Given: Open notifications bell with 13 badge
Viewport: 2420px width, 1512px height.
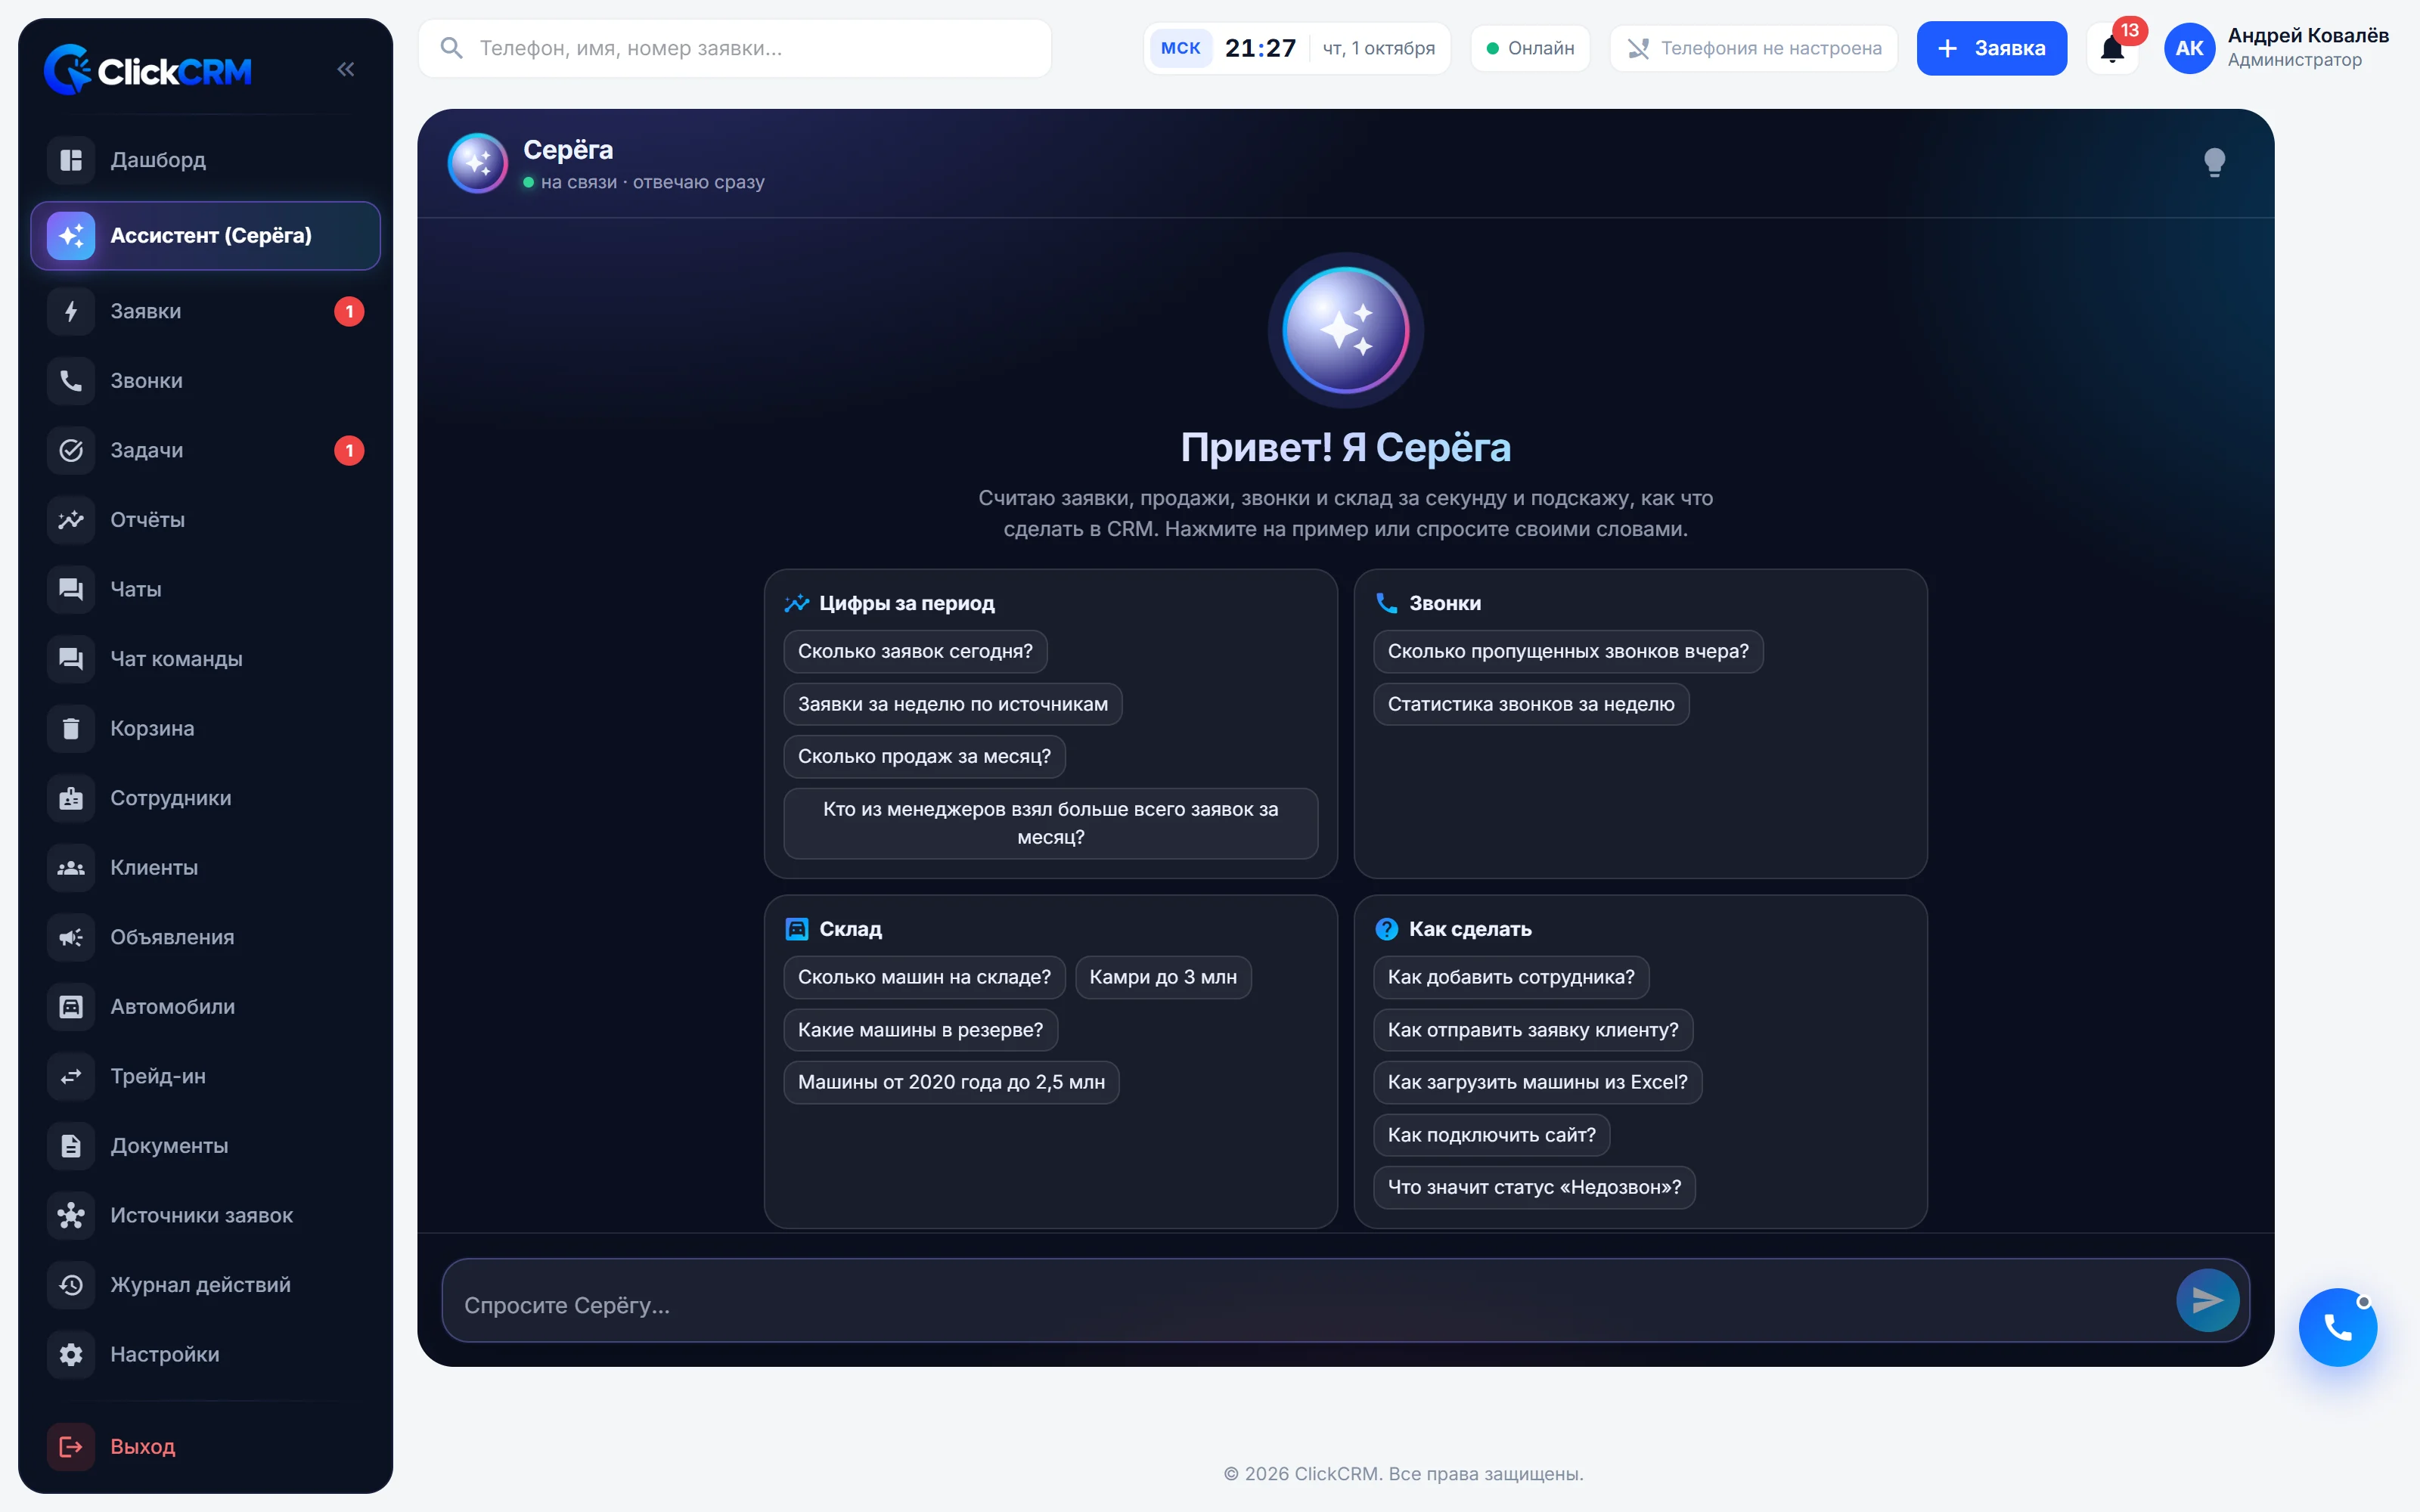Looking at the screenshot, I should coord(2112,48).
